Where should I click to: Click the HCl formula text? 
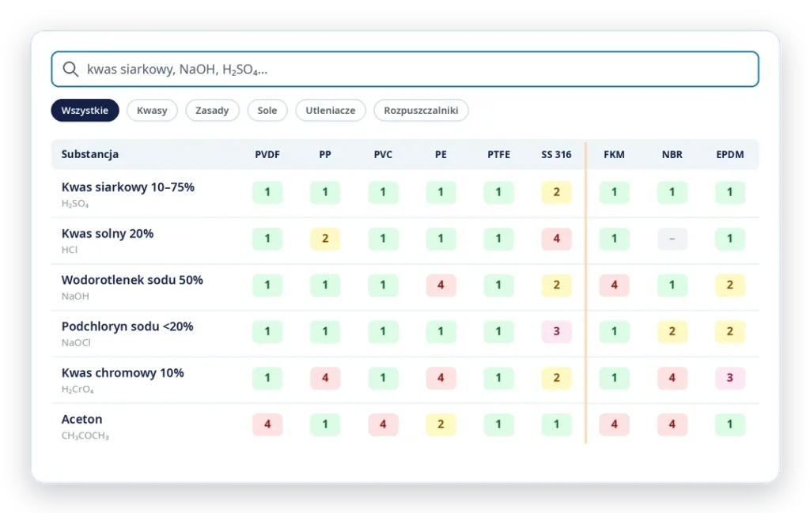pyautogui.click(x=70, y=250)
